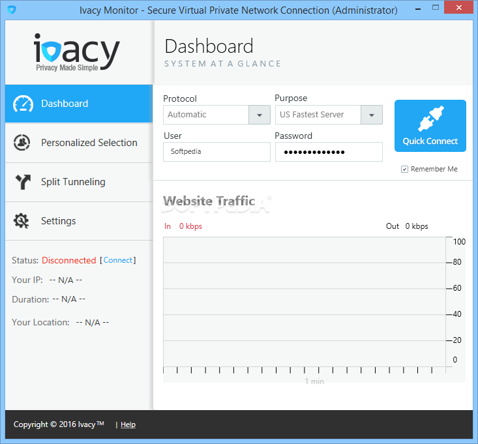Image resolution: width=478 pixels, height=444 pixels.
Task: Open the Personalized Selection menu item
Action: point(79,143)
